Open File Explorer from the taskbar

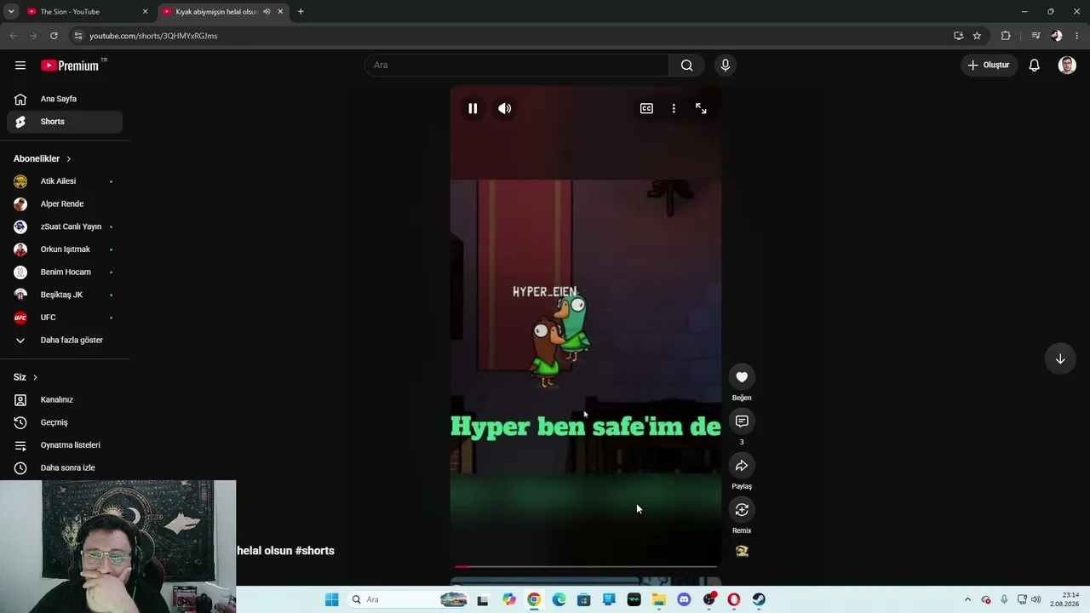pyautogui.click(x=659, y=599)
